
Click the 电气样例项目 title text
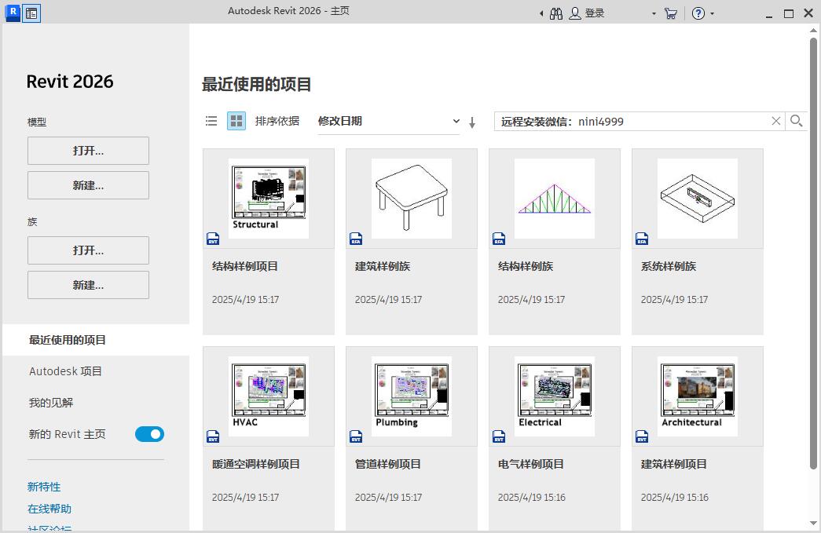530,464
